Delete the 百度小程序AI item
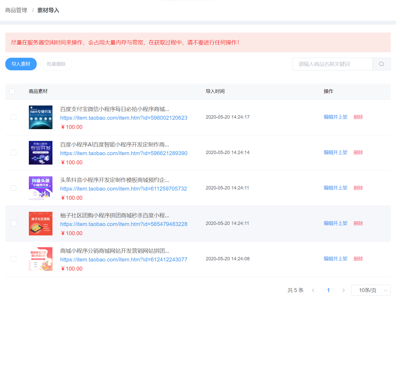This screenshot has height=390, width=396. 358,152
